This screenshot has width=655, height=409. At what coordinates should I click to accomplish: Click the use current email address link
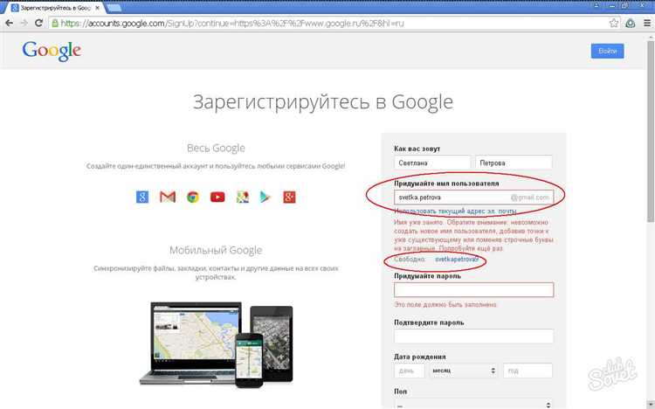455,211
